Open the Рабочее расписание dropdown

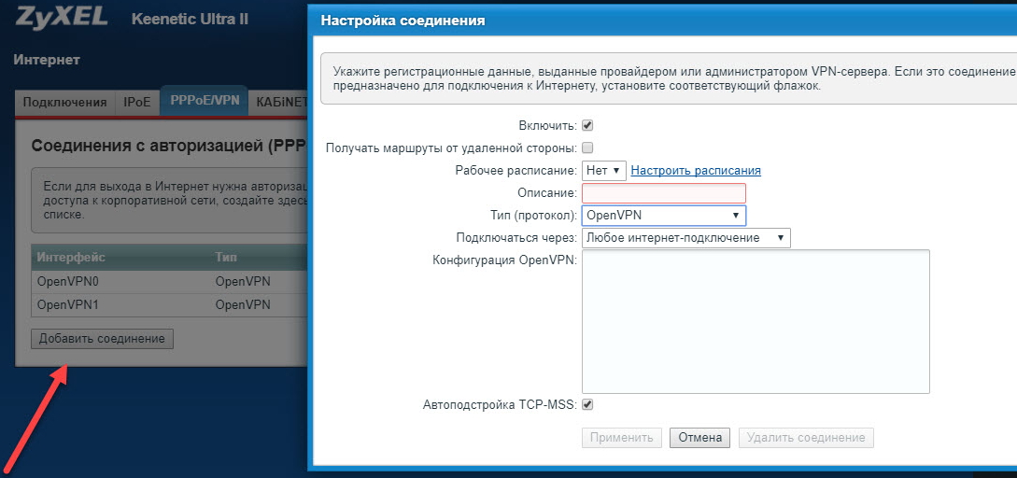[603, 171]
